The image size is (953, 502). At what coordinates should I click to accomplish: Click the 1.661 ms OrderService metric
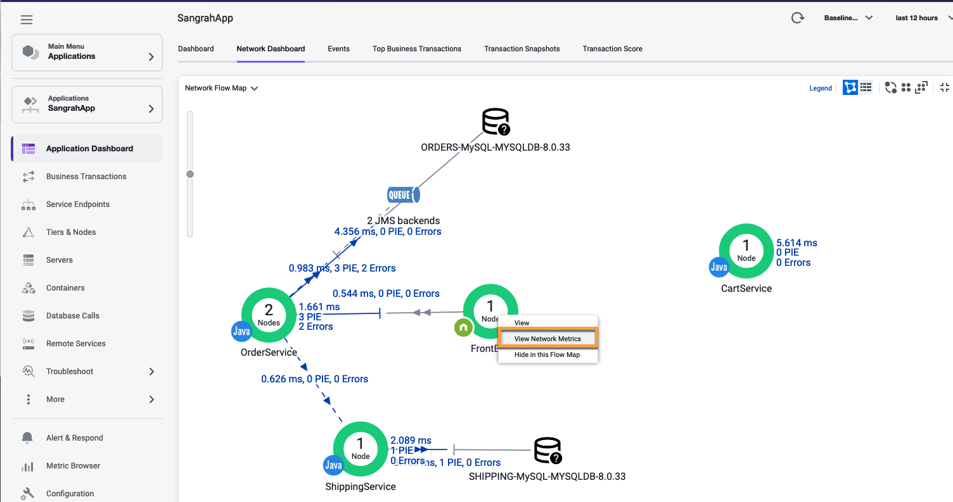click(x=319, y=307)
